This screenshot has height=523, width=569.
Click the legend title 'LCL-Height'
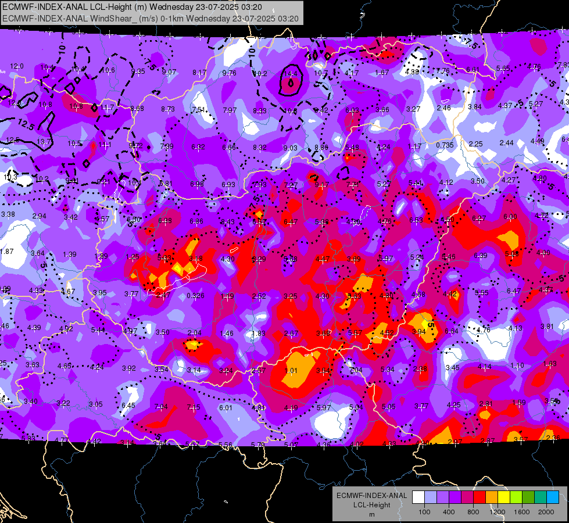[371, 505]
